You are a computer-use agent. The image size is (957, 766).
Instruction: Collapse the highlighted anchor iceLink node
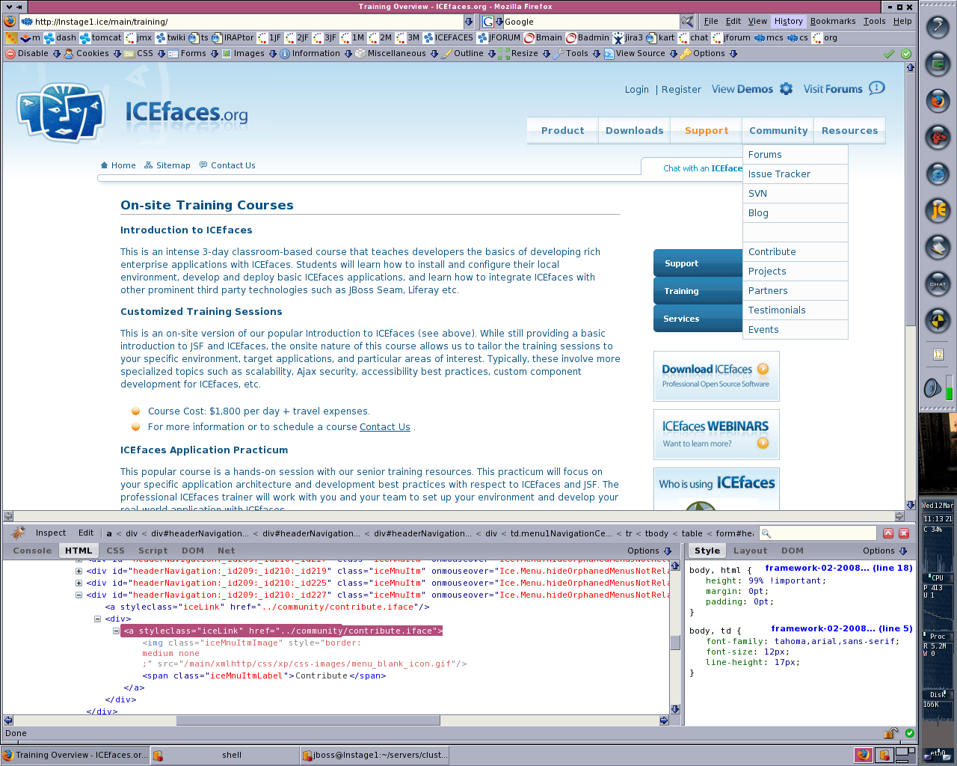[x=116, y=631]
